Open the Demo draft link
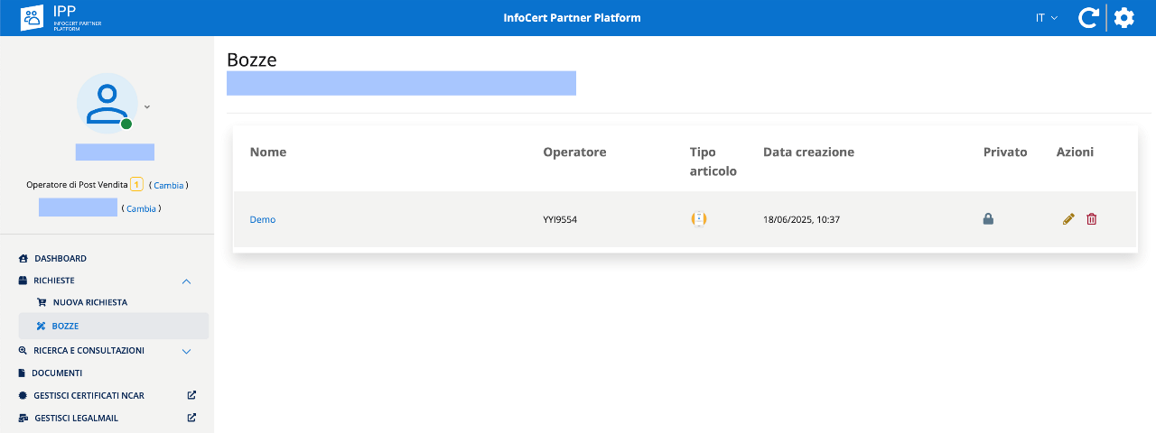This screenshot has height=433, width=1156. click(263, 219)
